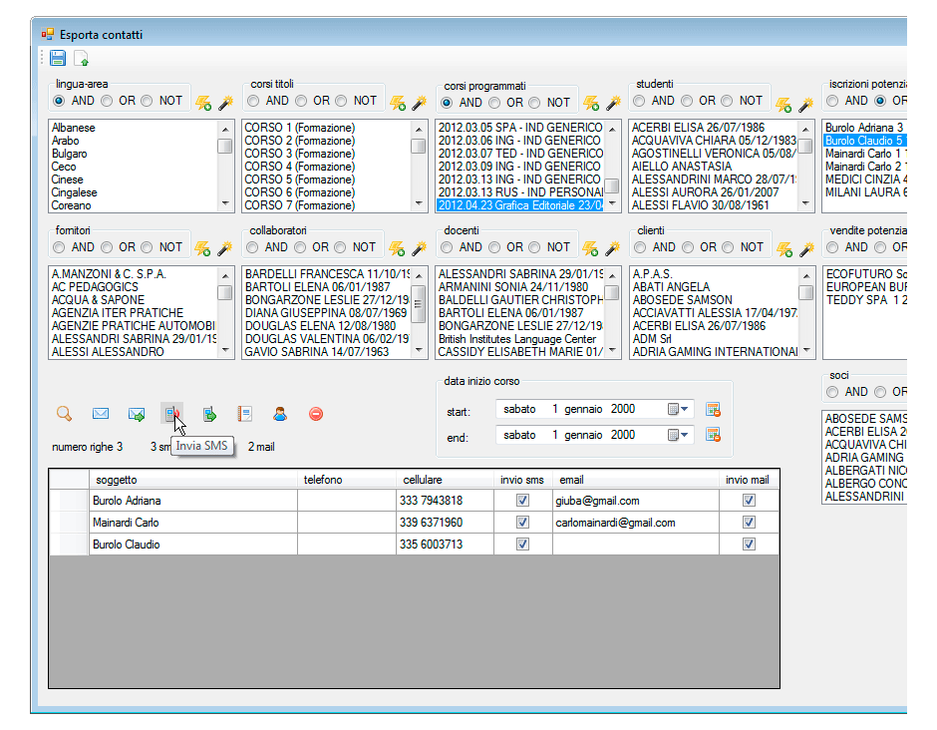This screenshot has height=730, width=937.
Task: Click the magic wand icon for clienti
Action: pos(806,248)
